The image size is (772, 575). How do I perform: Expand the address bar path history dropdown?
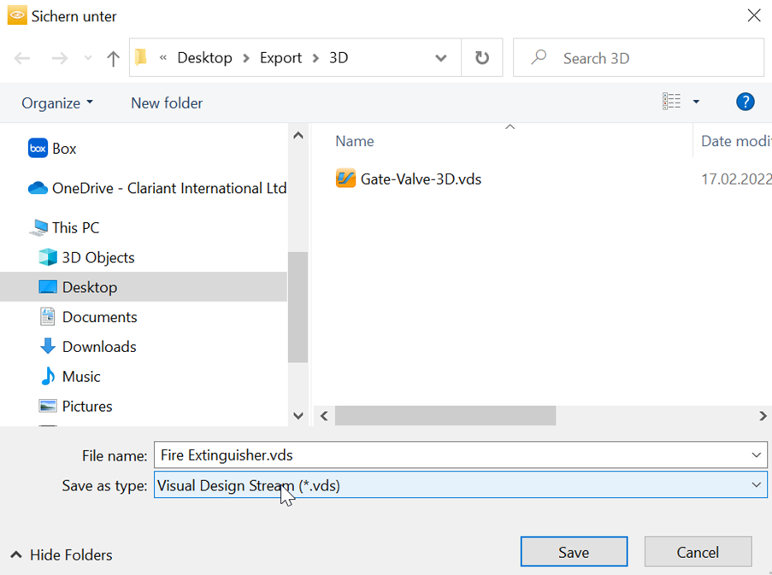coord(441,58)
